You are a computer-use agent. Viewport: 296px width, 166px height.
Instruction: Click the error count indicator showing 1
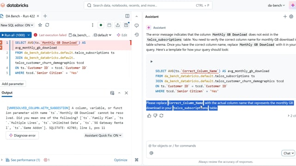[47, 160]
